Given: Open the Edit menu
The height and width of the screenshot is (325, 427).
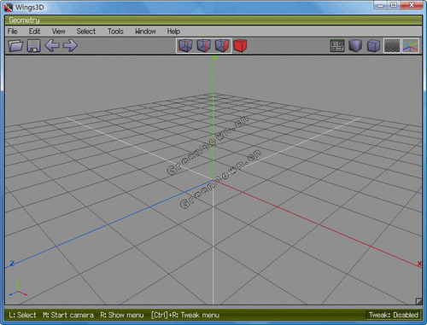Looking at the screenshot, I should click(x=34, y=32).
